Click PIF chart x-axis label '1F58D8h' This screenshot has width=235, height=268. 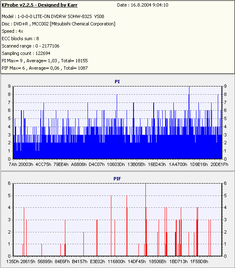point(199,261)
